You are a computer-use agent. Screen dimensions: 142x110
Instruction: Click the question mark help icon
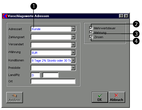coord(121,16)
